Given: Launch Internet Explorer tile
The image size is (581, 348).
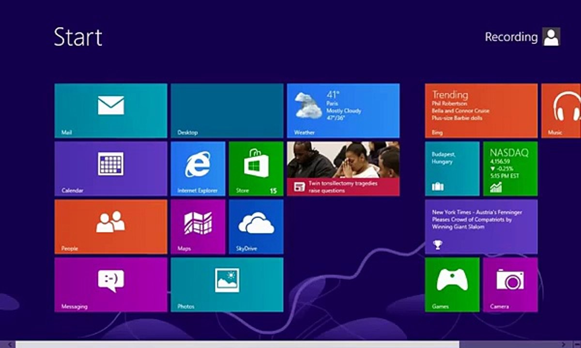Looking at the screenshot, I should click(198, 169).
